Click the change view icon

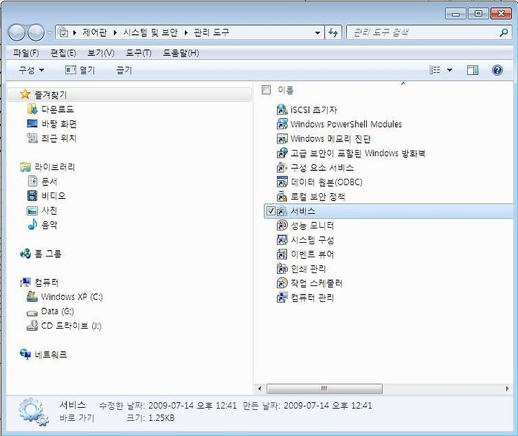435,70
